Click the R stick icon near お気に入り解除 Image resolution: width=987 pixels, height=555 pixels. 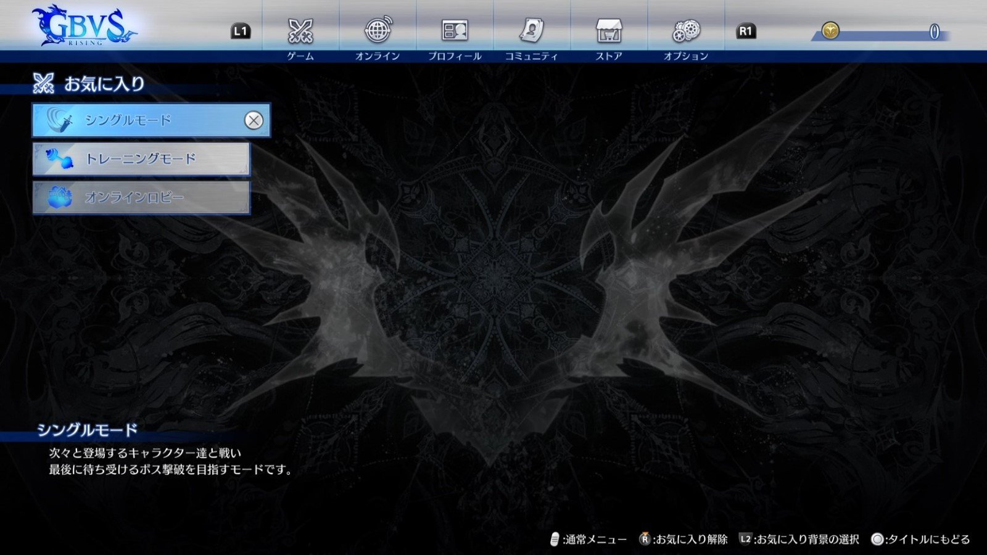(645, 539)
